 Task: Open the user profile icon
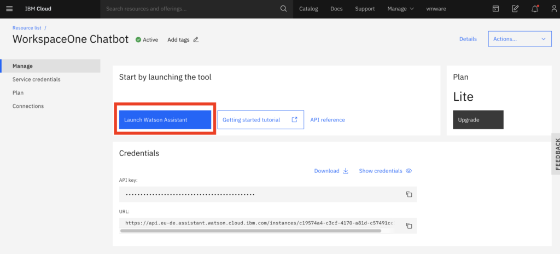click(554, 9)
